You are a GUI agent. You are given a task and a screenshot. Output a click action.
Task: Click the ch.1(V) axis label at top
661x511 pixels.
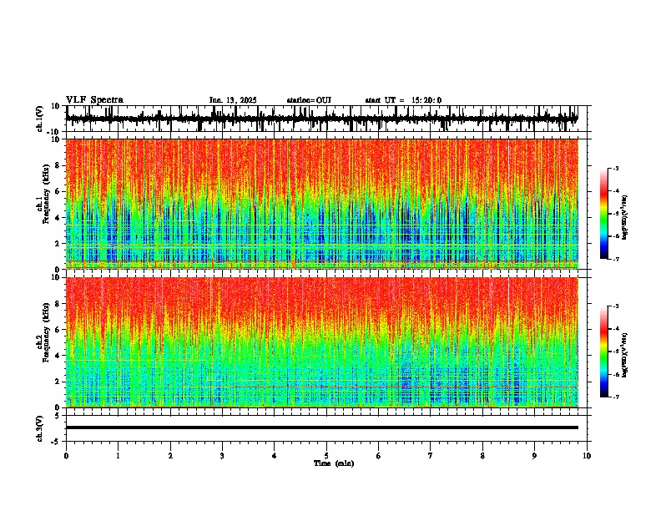[x=40, y=119]
